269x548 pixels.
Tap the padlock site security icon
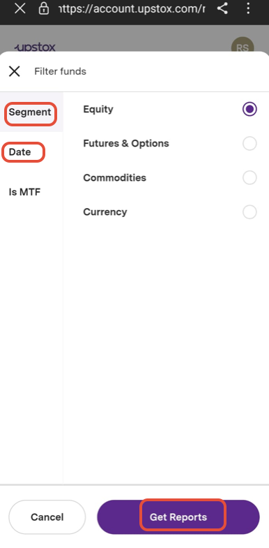point(44,8)
